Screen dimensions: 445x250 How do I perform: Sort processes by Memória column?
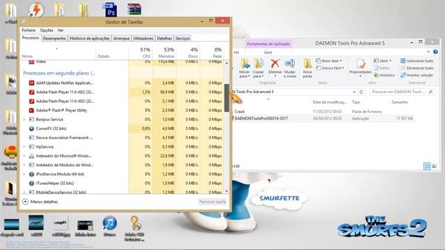(164, 53)
